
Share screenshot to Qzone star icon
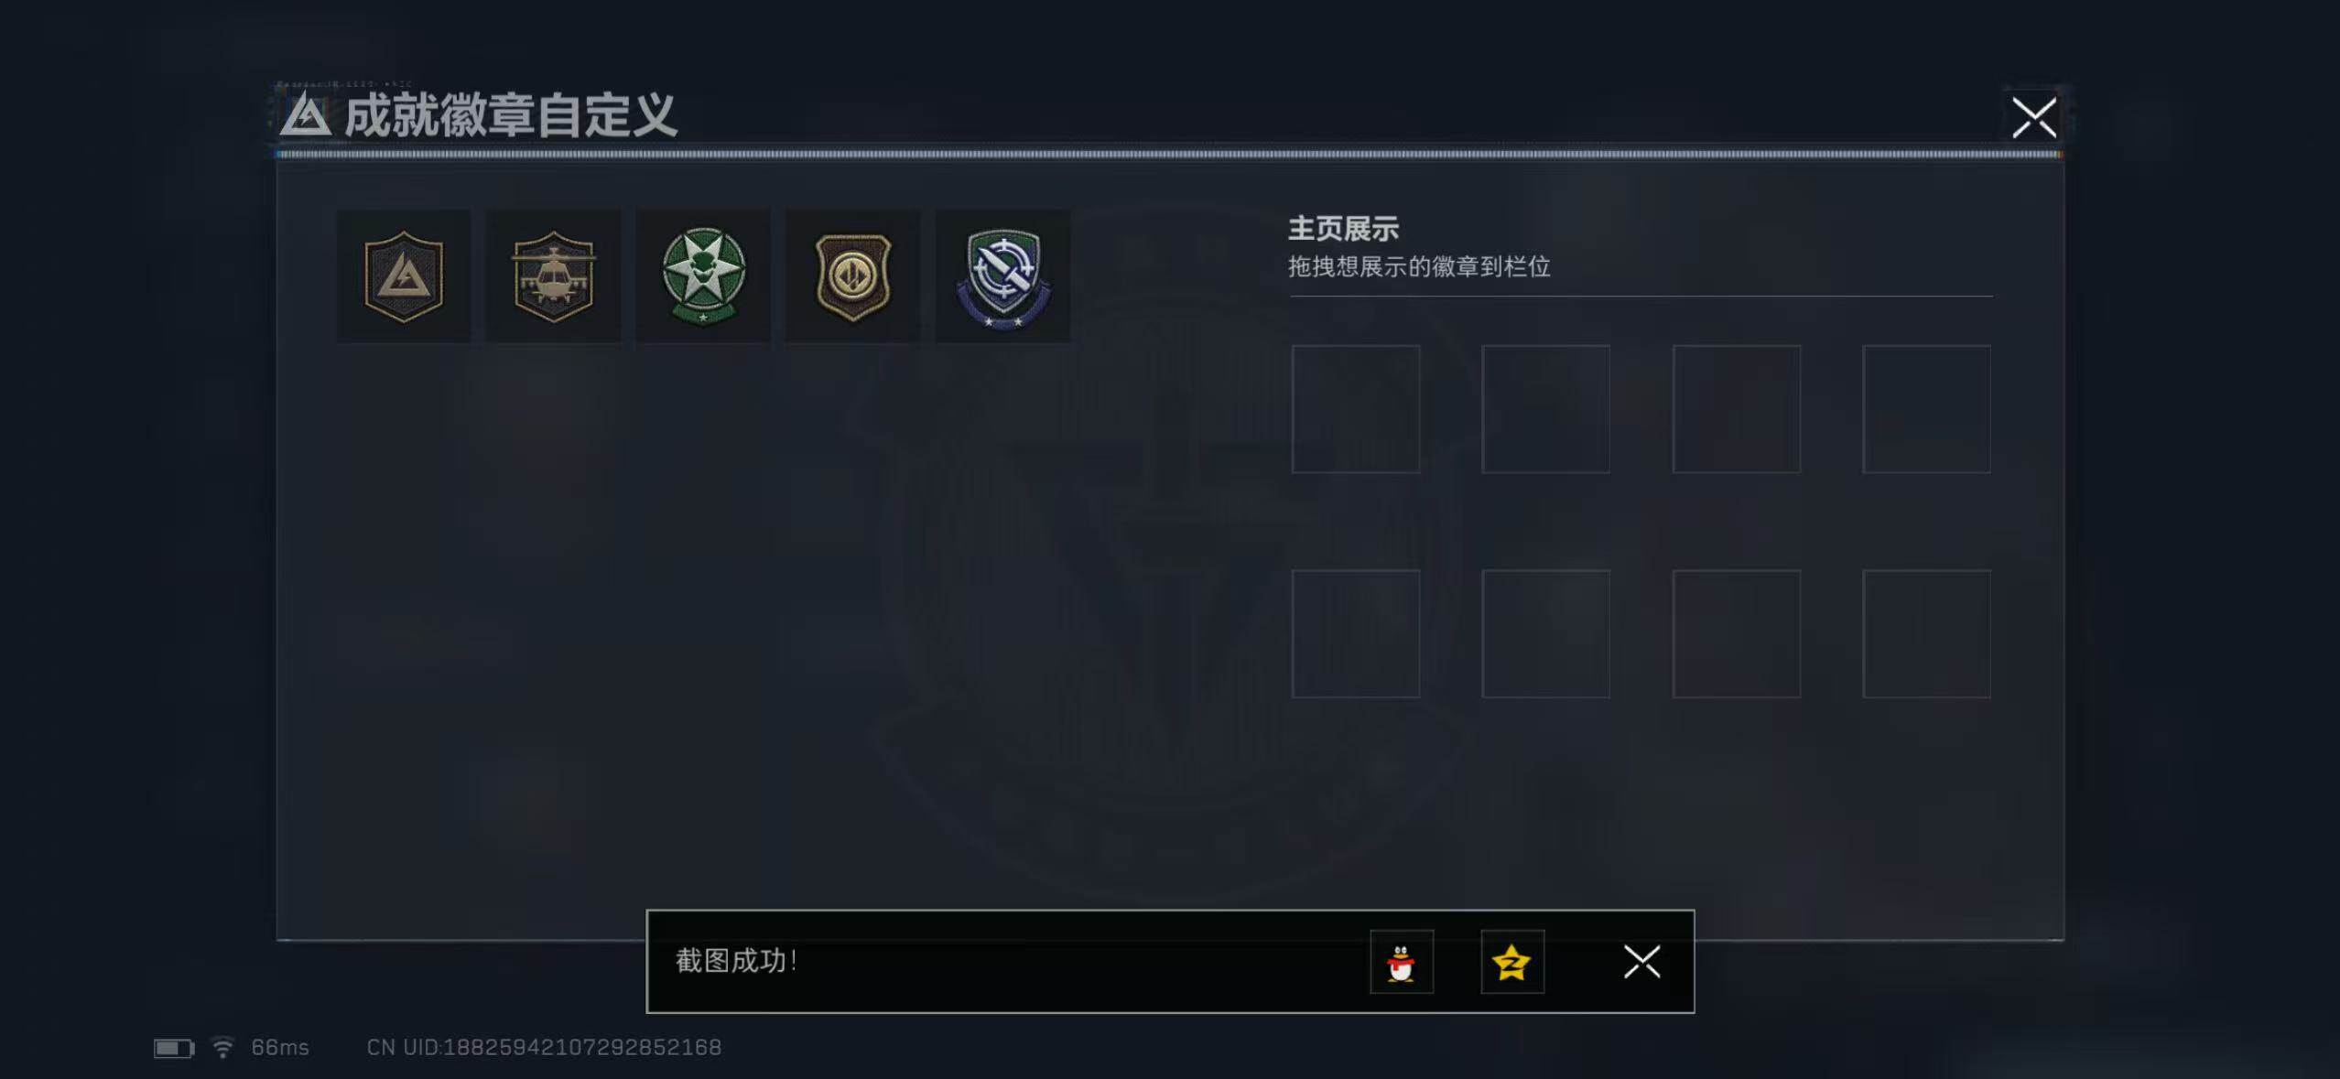click(x=1512, y=962)
